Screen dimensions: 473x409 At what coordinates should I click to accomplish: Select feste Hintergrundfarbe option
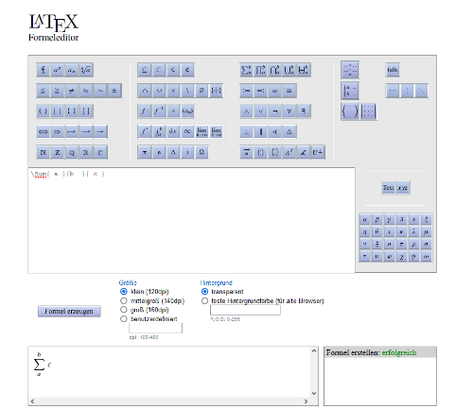tap(204, 300)
